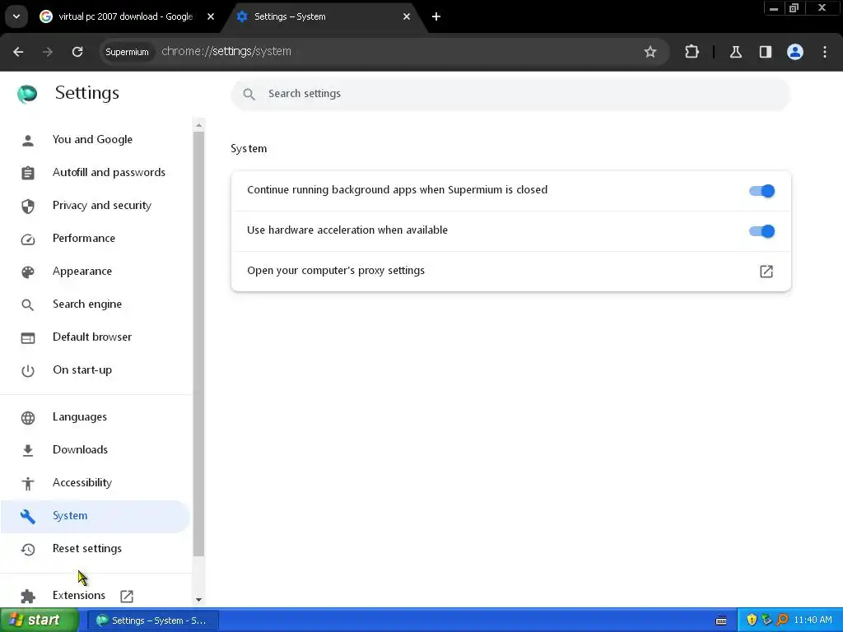Click the wrench icon for System
The width and height of the screenshot is (843, 632).
pyautogui.click(x=28, y=517)
